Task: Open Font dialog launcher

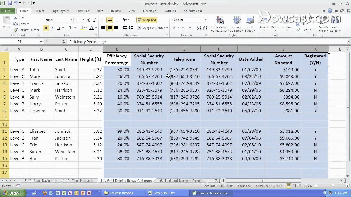Action: coord(96,36)
